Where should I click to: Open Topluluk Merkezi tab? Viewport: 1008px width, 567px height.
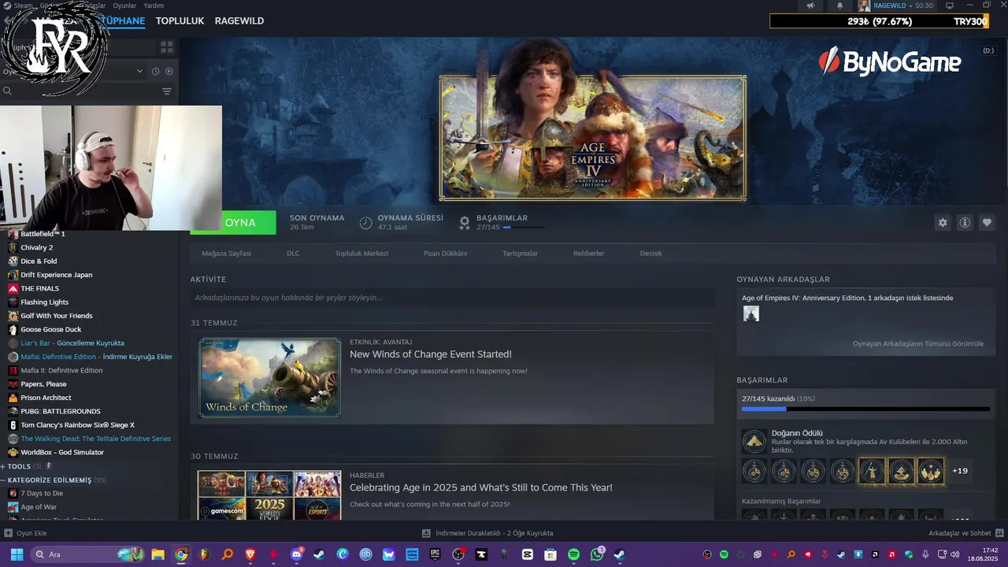pos(361,254)
